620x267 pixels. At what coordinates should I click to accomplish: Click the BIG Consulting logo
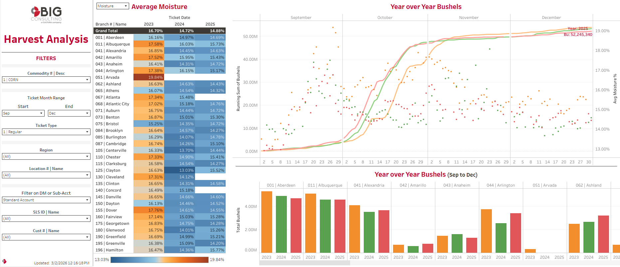click(46, 15)
